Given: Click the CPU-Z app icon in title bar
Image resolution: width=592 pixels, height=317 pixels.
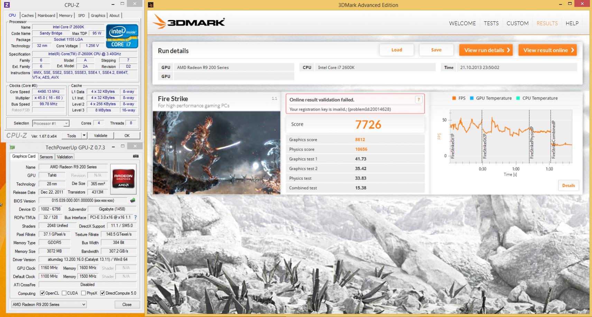Looking at the screenshot, I should [7, 5].
